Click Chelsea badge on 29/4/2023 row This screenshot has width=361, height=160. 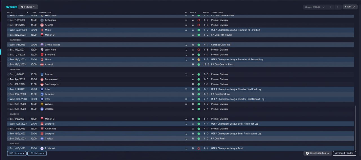coord(42,109)
